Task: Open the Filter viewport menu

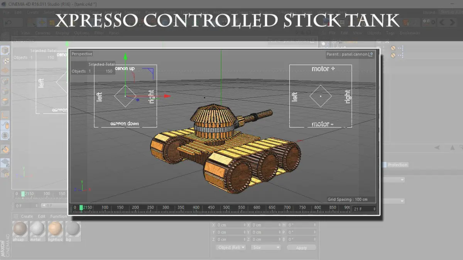Action: (99, 33)
